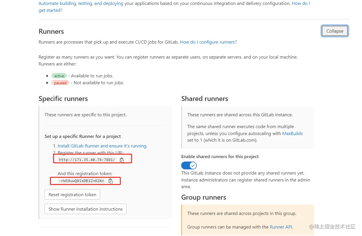Screen dimensions: 362x236
Task: Copy the runner registration URL icon
Action: coord(122,160)
